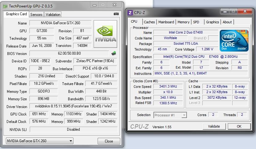Click the GPU-Z title bar app icon

click(5, 6)
